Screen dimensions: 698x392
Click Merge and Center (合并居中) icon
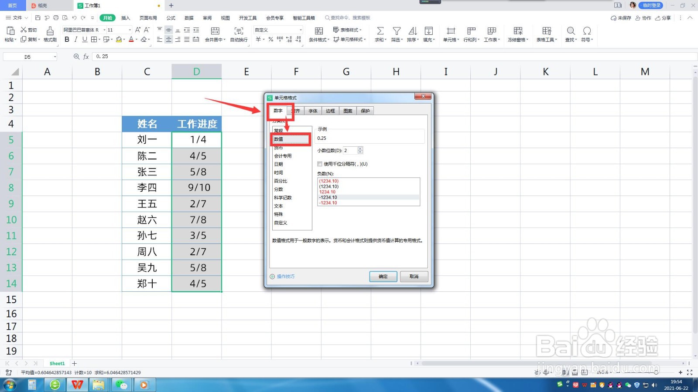click(x=215, y=31)
